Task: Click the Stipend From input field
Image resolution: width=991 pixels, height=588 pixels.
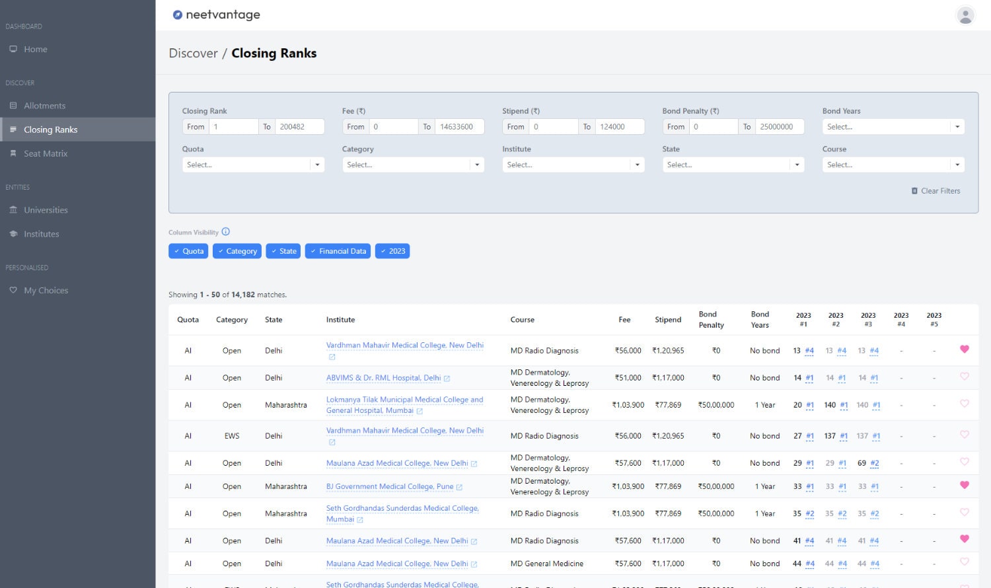Action: click(x=553, y=127)
